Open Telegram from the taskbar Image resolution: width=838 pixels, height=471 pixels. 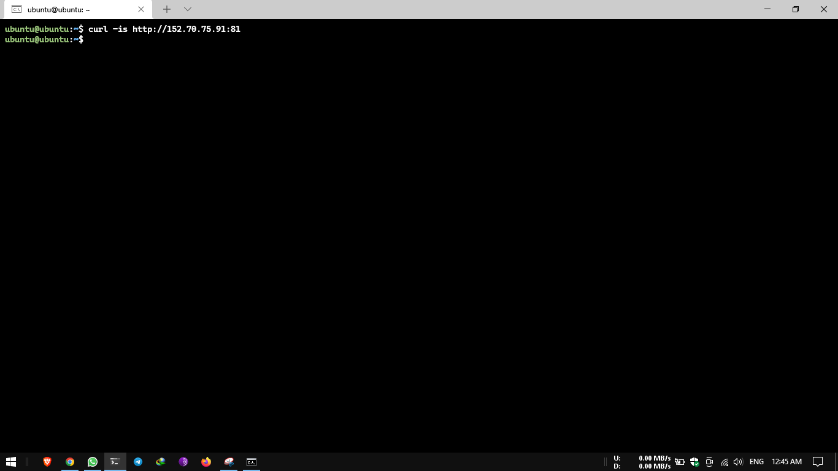pos(137,462)
